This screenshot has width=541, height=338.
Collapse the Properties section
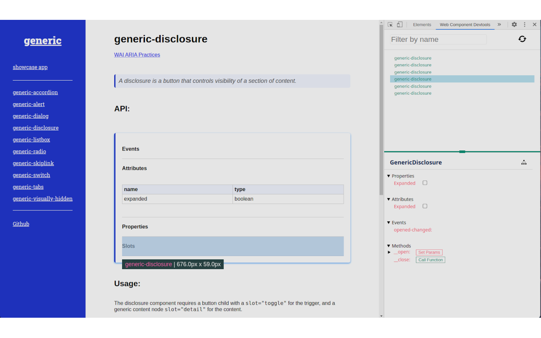point(389,176)
